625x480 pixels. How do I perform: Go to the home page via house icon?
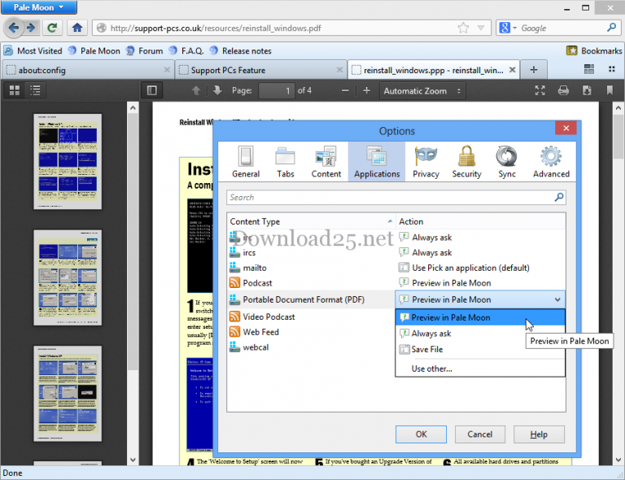77,28
